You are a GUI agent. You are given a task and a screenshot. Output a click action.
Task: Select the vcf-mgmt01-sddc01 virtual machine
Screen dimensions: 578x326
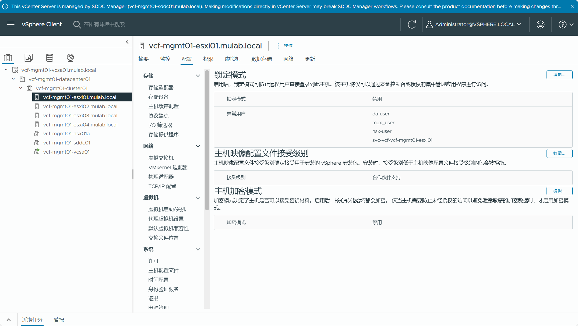[x=67, y=143]
